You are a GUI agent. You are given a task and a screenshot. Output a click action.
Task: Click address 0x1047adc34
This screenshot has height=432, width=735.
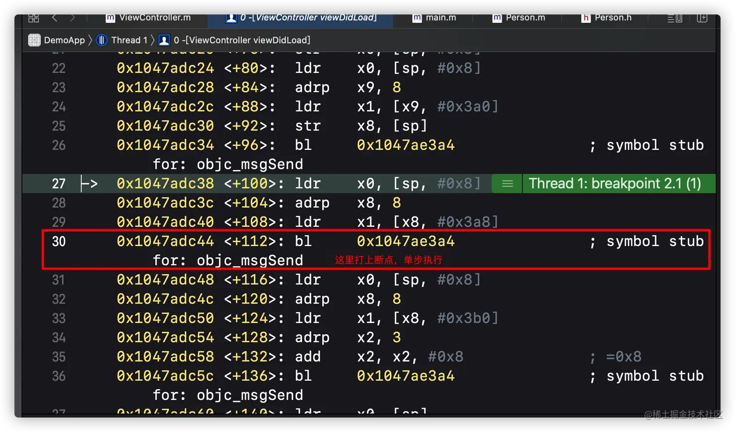point(165,145)
